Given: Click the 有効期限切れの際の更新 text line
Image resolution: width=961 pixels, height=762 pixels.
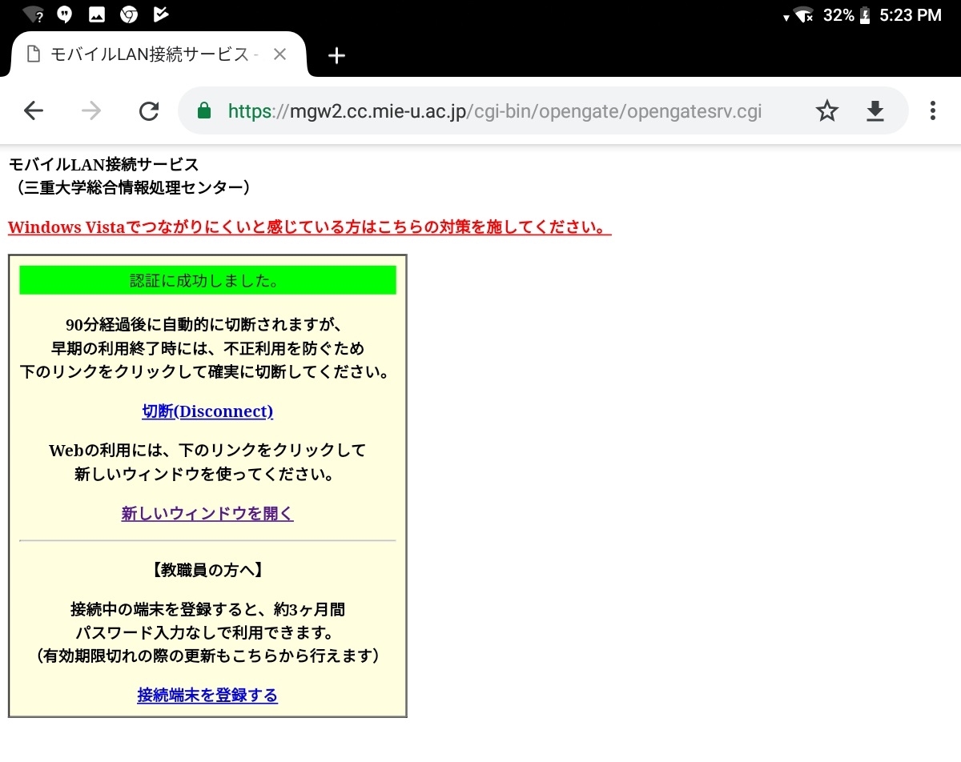Looking at the screenshot, I should (207, 656).
